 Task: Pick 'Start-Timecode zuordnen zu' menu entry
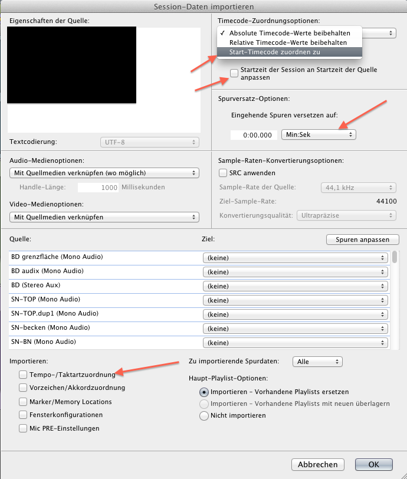(x=290, y=52)
